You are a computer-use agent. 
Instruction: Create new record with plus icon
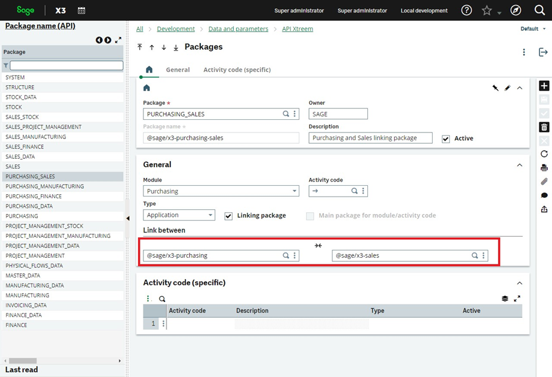tap(544, 86)
